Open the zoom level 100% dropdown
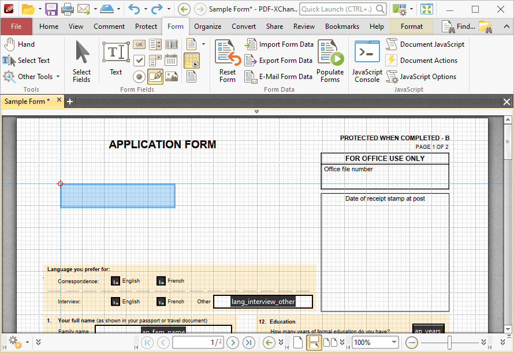This screenshot has width=514, height=353. [394, 342]
